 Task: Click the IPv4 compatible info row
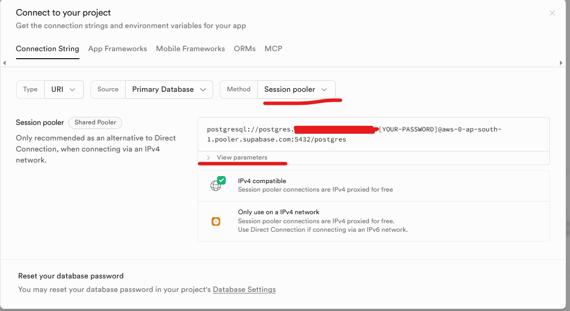coord(315,185)
